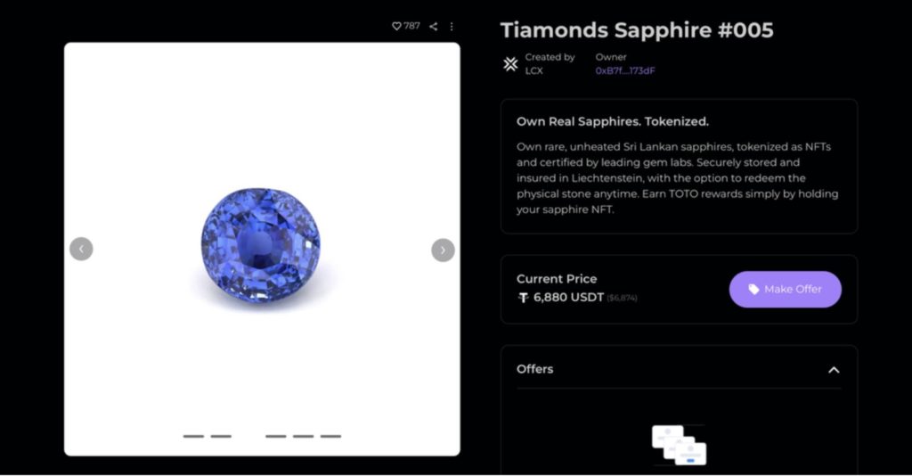Go to the previous sapphire image
Screen dimensions: 912x476
coord(81,250)
